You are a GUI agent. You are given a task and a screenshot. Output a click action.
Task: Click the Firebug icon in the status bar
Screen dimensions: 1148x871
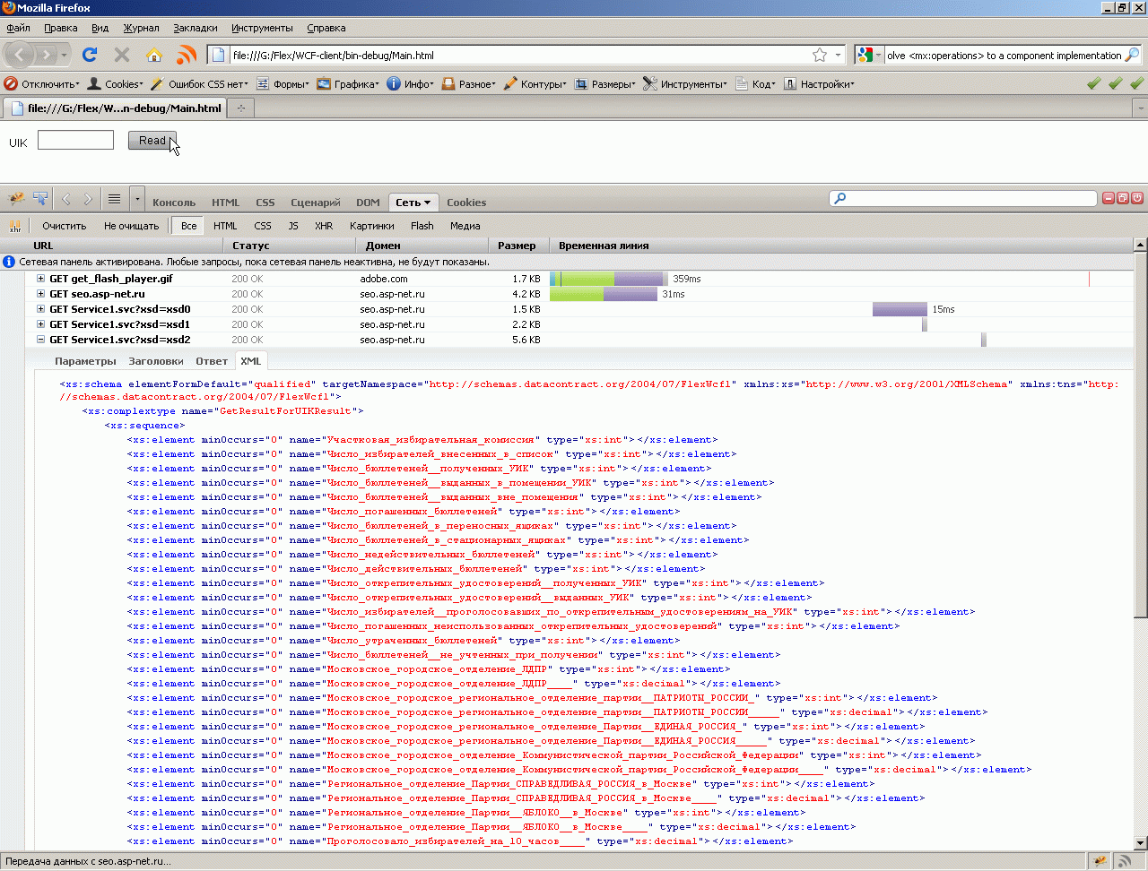(x=1100, y=861)
